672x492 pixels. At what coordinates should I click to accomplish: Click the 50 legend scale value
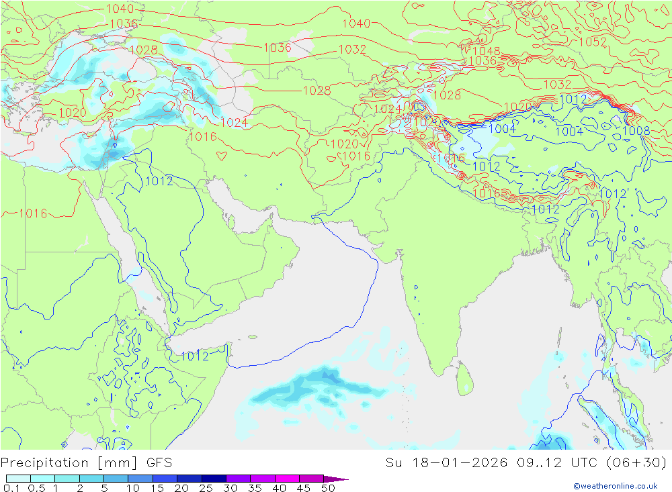pyautogui.click(x=329, y=488)
